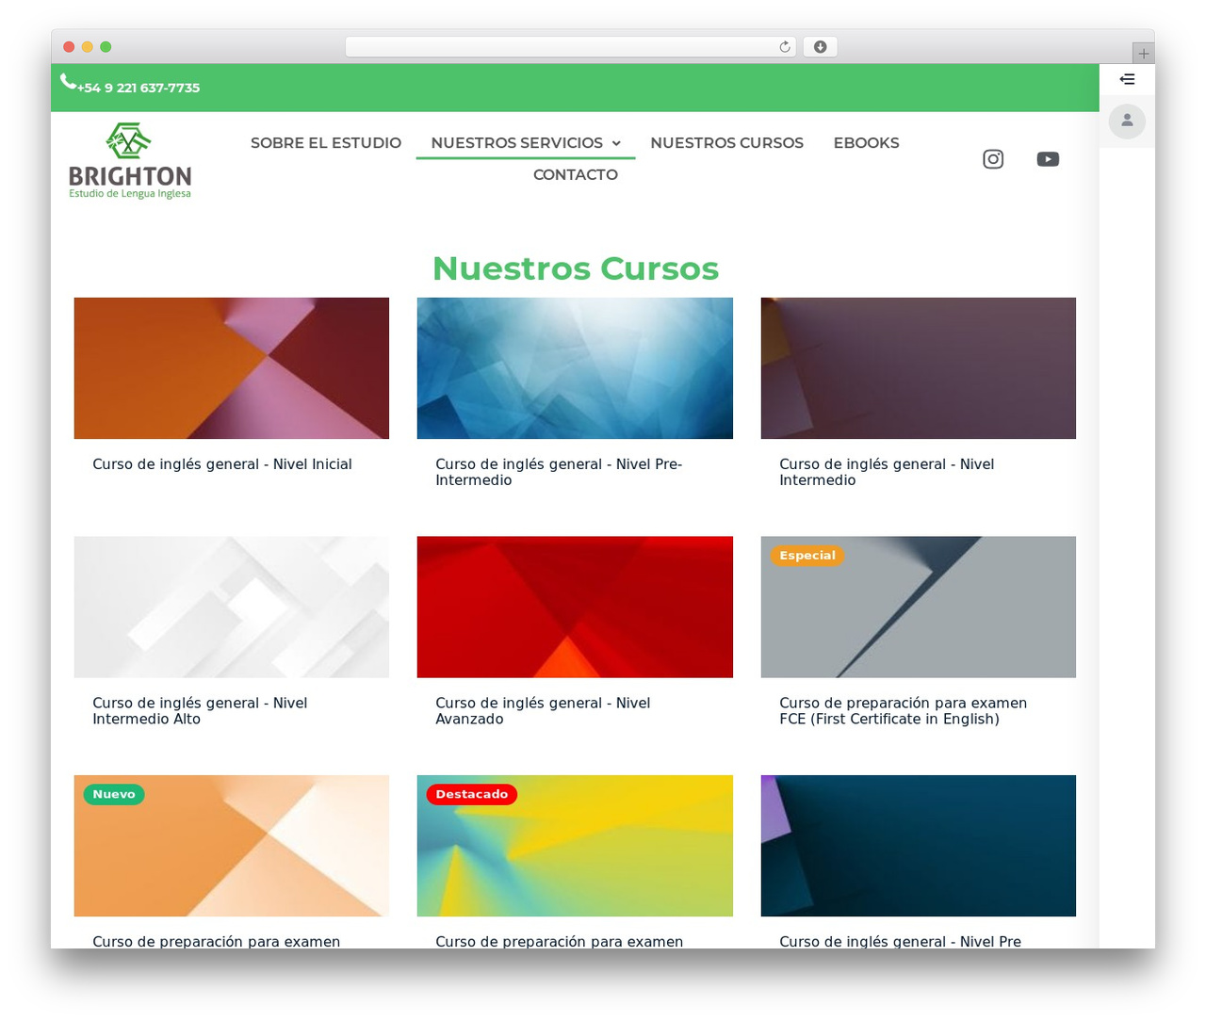Click the browser download icon
This screenshot has height=1021, width=1206.
tap(821, 47)
